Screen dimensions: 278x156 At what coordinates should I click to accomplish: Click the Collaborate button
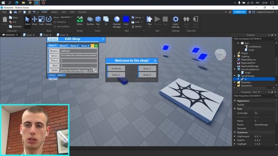(x=239, y=12)
